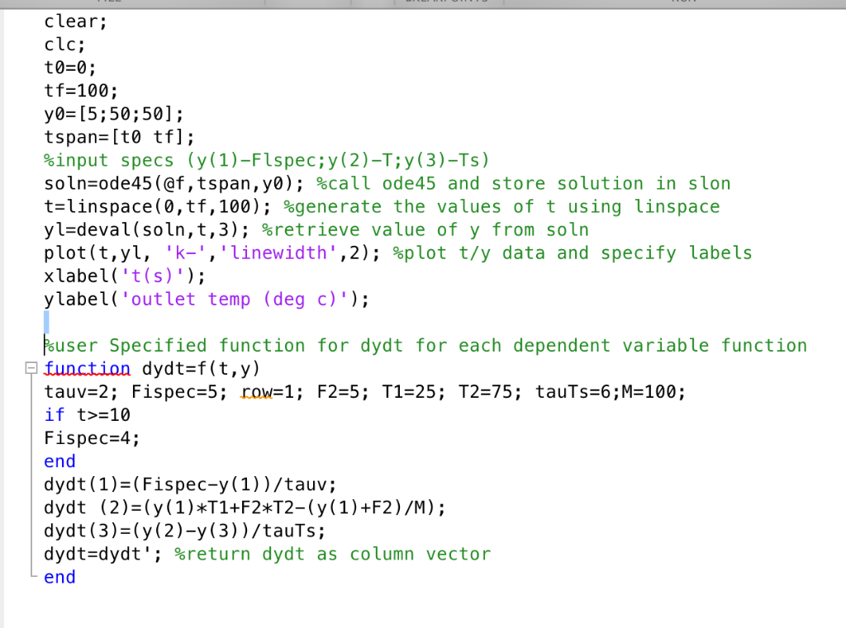Open the RUN ribbon section
This screenshot has width=846, height=628.
pyautogui.click(x=684, y=2)
